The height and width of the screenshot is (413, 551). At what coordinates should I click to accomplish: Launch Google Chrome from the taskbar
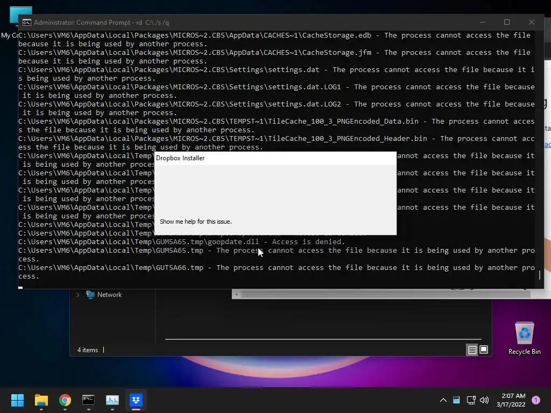(x=65, y=400)
